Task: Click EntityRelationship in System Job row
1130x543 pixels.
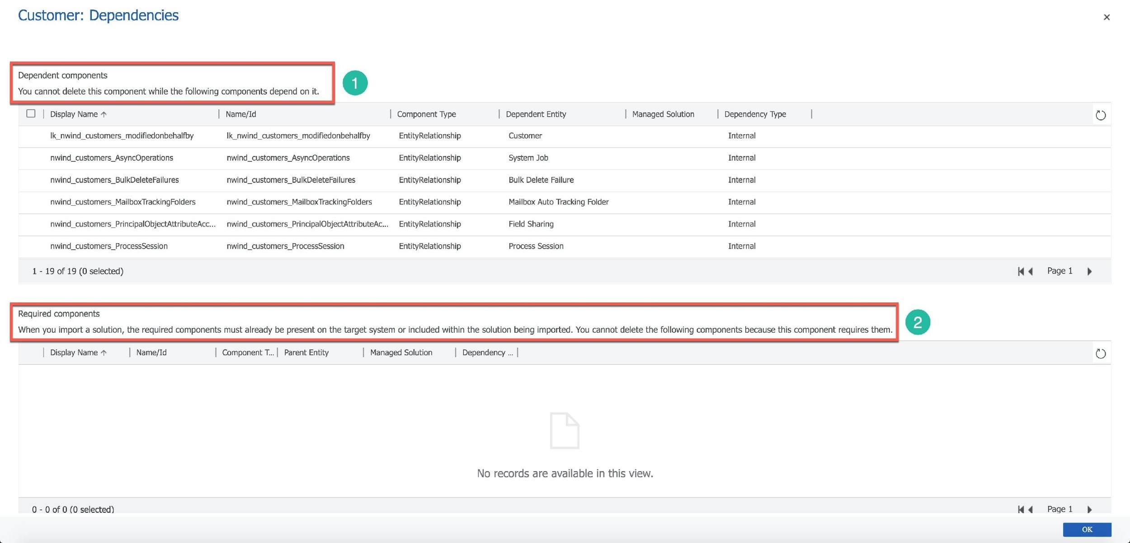Action: click(x=429, y=158)
